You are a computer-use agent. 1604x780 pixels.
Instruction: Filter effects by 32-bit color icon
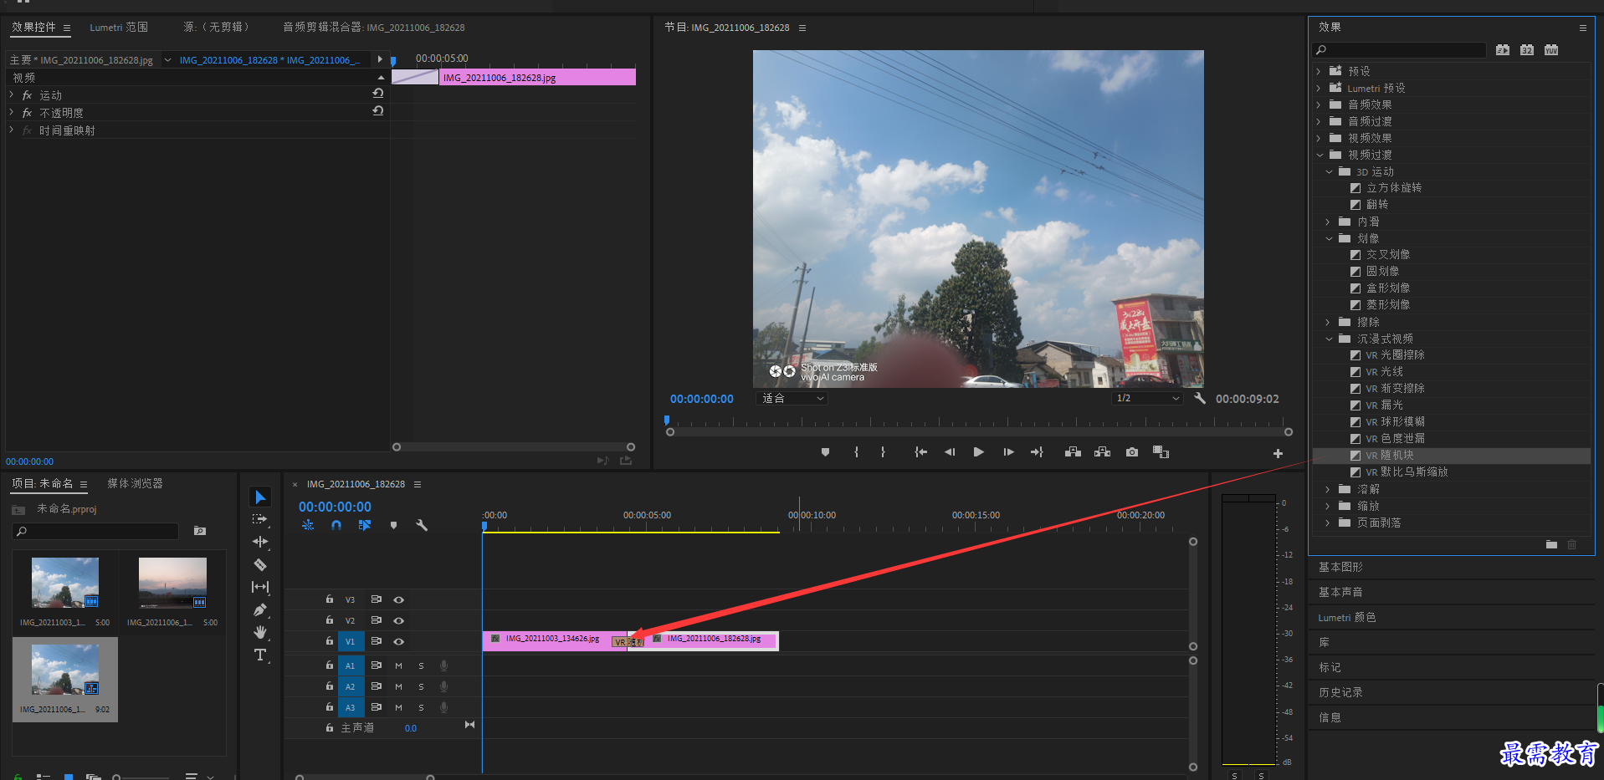(1527, 50)
